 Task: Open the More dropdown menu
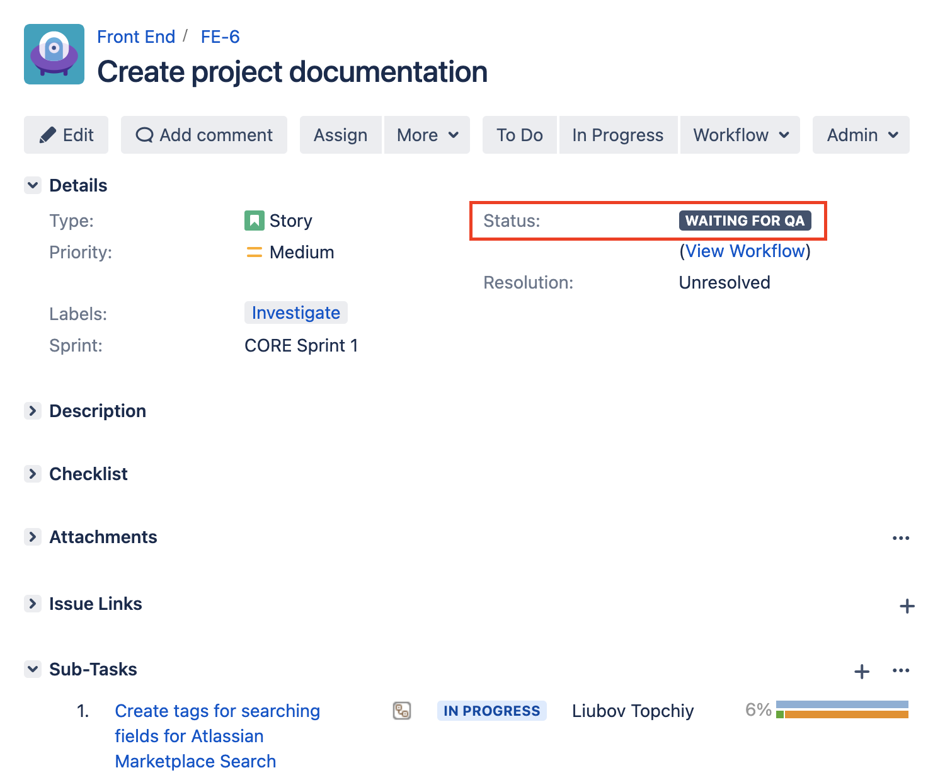(427, 135)
